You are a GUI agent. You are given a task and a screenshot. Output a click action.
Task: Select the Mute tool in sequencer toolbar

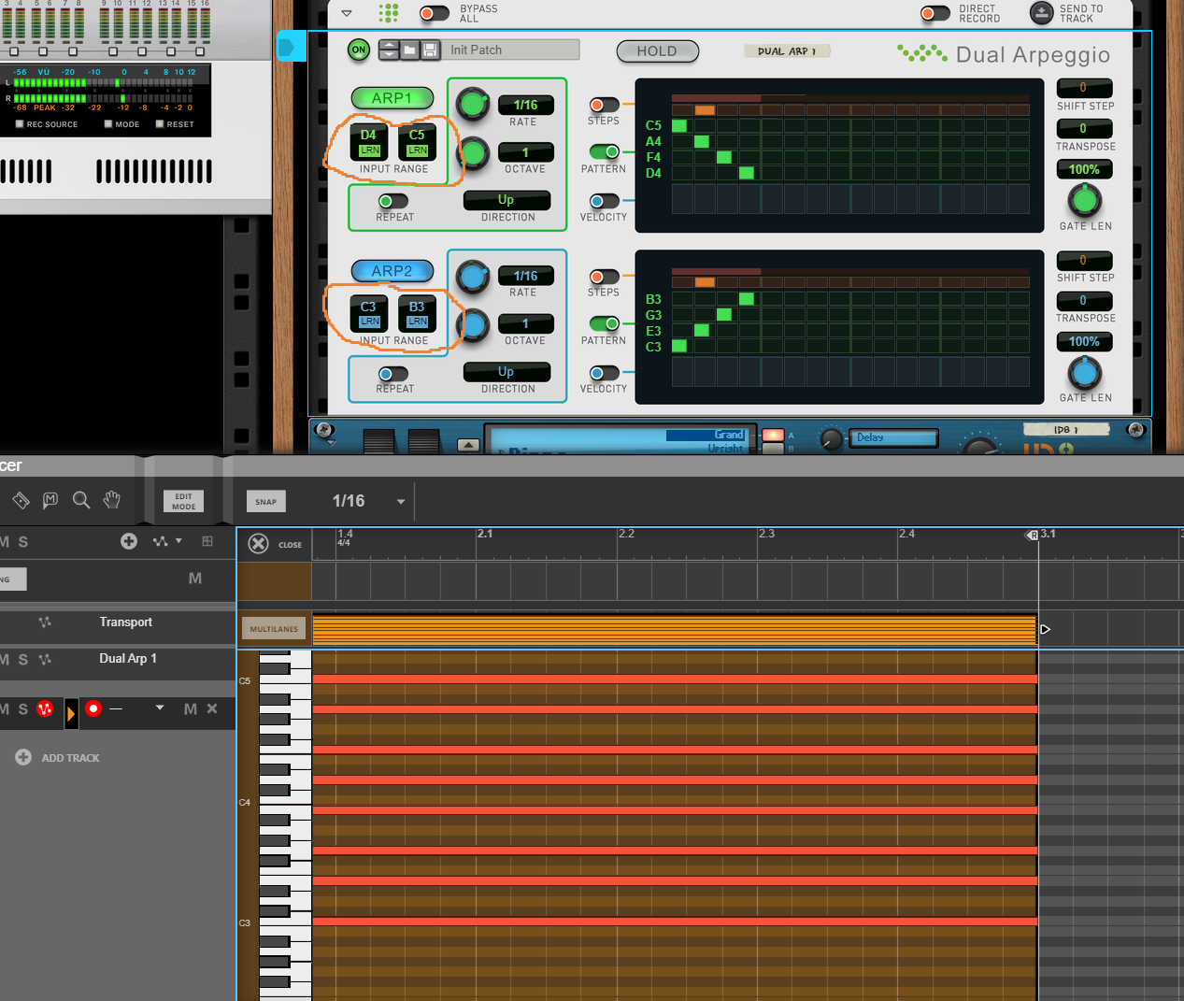[50, 501]
